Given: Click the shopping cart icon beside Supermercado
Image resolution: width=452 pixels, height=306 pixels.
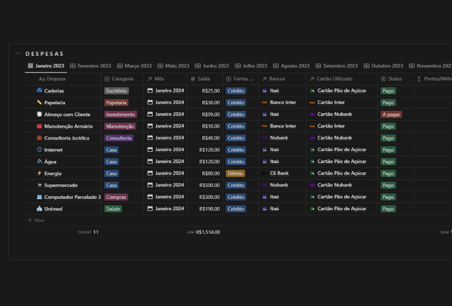Looking at the screenshot, I should click(x=40, y=185).
